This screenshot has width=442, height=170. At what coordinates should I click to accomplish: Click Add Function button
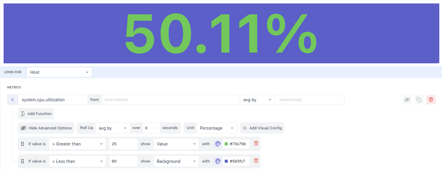(36, 114)
